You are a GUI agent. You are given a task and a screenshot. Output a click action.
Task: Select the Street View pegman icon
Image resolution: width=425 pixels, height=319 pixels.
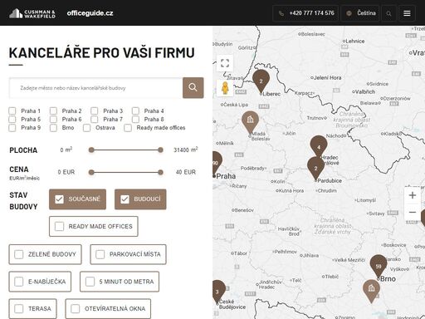pos(225,88)
